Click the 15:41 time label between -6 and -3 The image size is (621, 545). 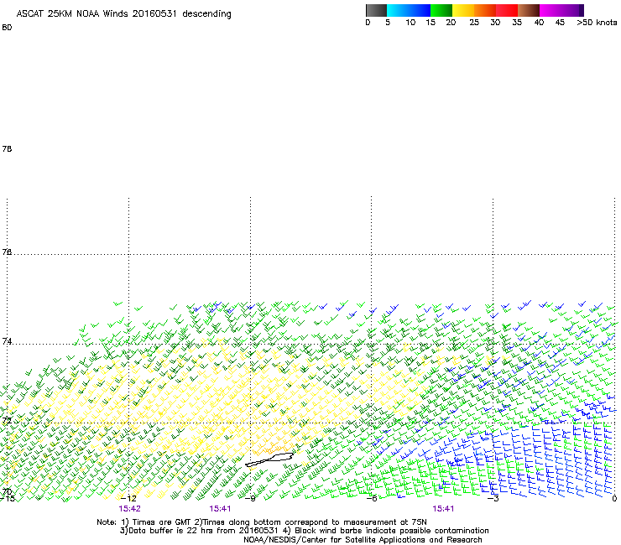pos(443,509)
